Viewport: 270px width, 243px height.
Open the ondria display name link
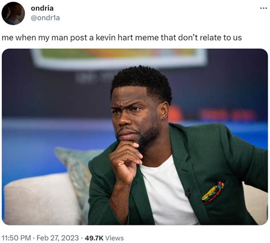[x=42, y=8]
